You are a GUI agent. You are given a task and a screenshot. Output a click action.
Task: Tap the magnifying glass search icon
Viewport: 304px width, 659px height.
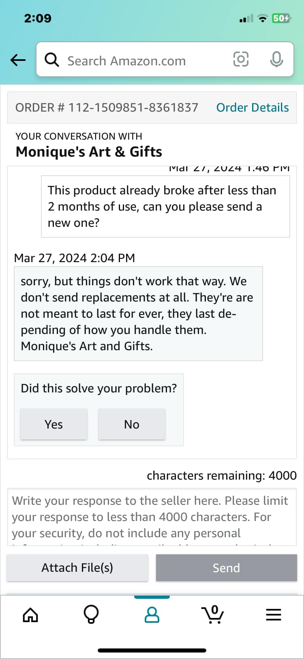pos(52,60)
